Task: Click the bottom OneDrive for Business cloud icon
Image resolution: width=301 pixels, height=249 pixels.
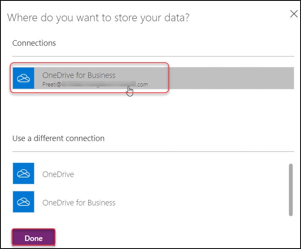Action: click(x=23, y=202)
